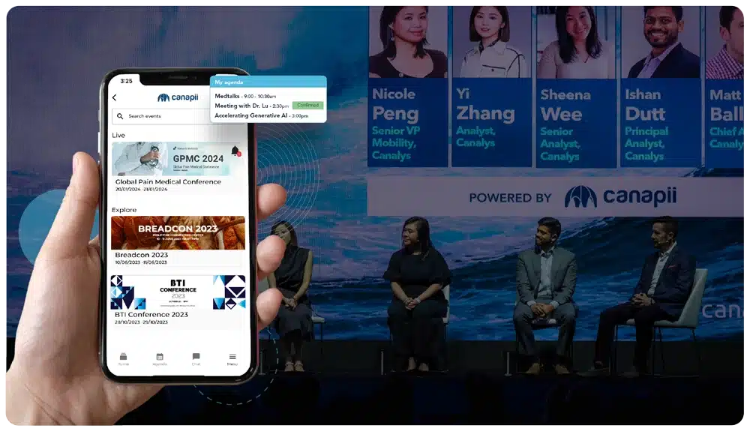Click Yi Zhang speaker photo
This screenshot has height=431, width=750.
[492, 43]
